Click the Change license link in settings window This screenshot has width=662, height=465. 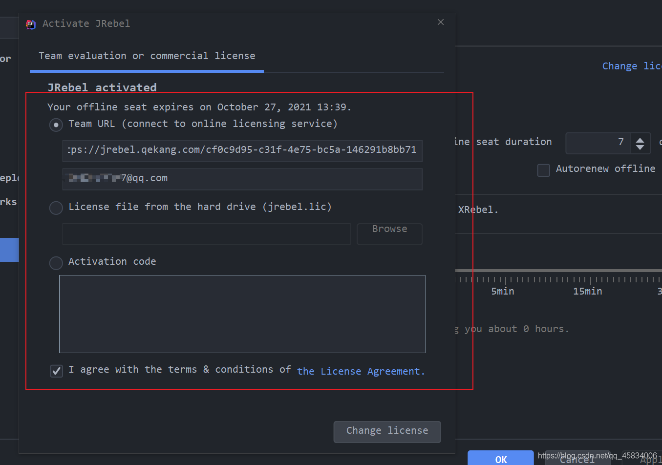632,66
